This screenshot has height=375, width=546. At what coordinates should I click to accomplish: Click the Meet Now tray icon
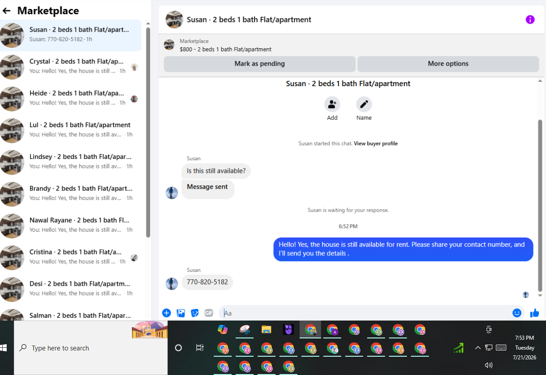[x=489, y=329]
